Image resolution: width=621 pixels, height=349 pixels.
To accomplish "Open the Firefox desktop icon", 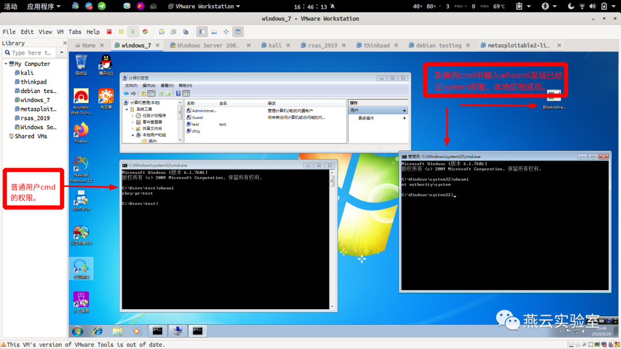I will pos(81,133).
